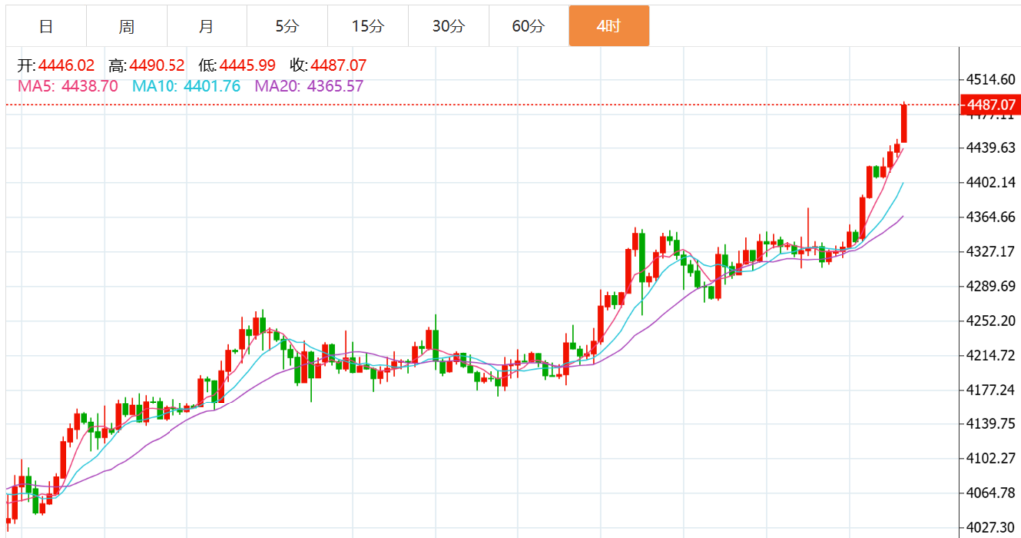1021x538 pixels.
Task: Choose the 30分 interval tab
Action: click(448, 26)
